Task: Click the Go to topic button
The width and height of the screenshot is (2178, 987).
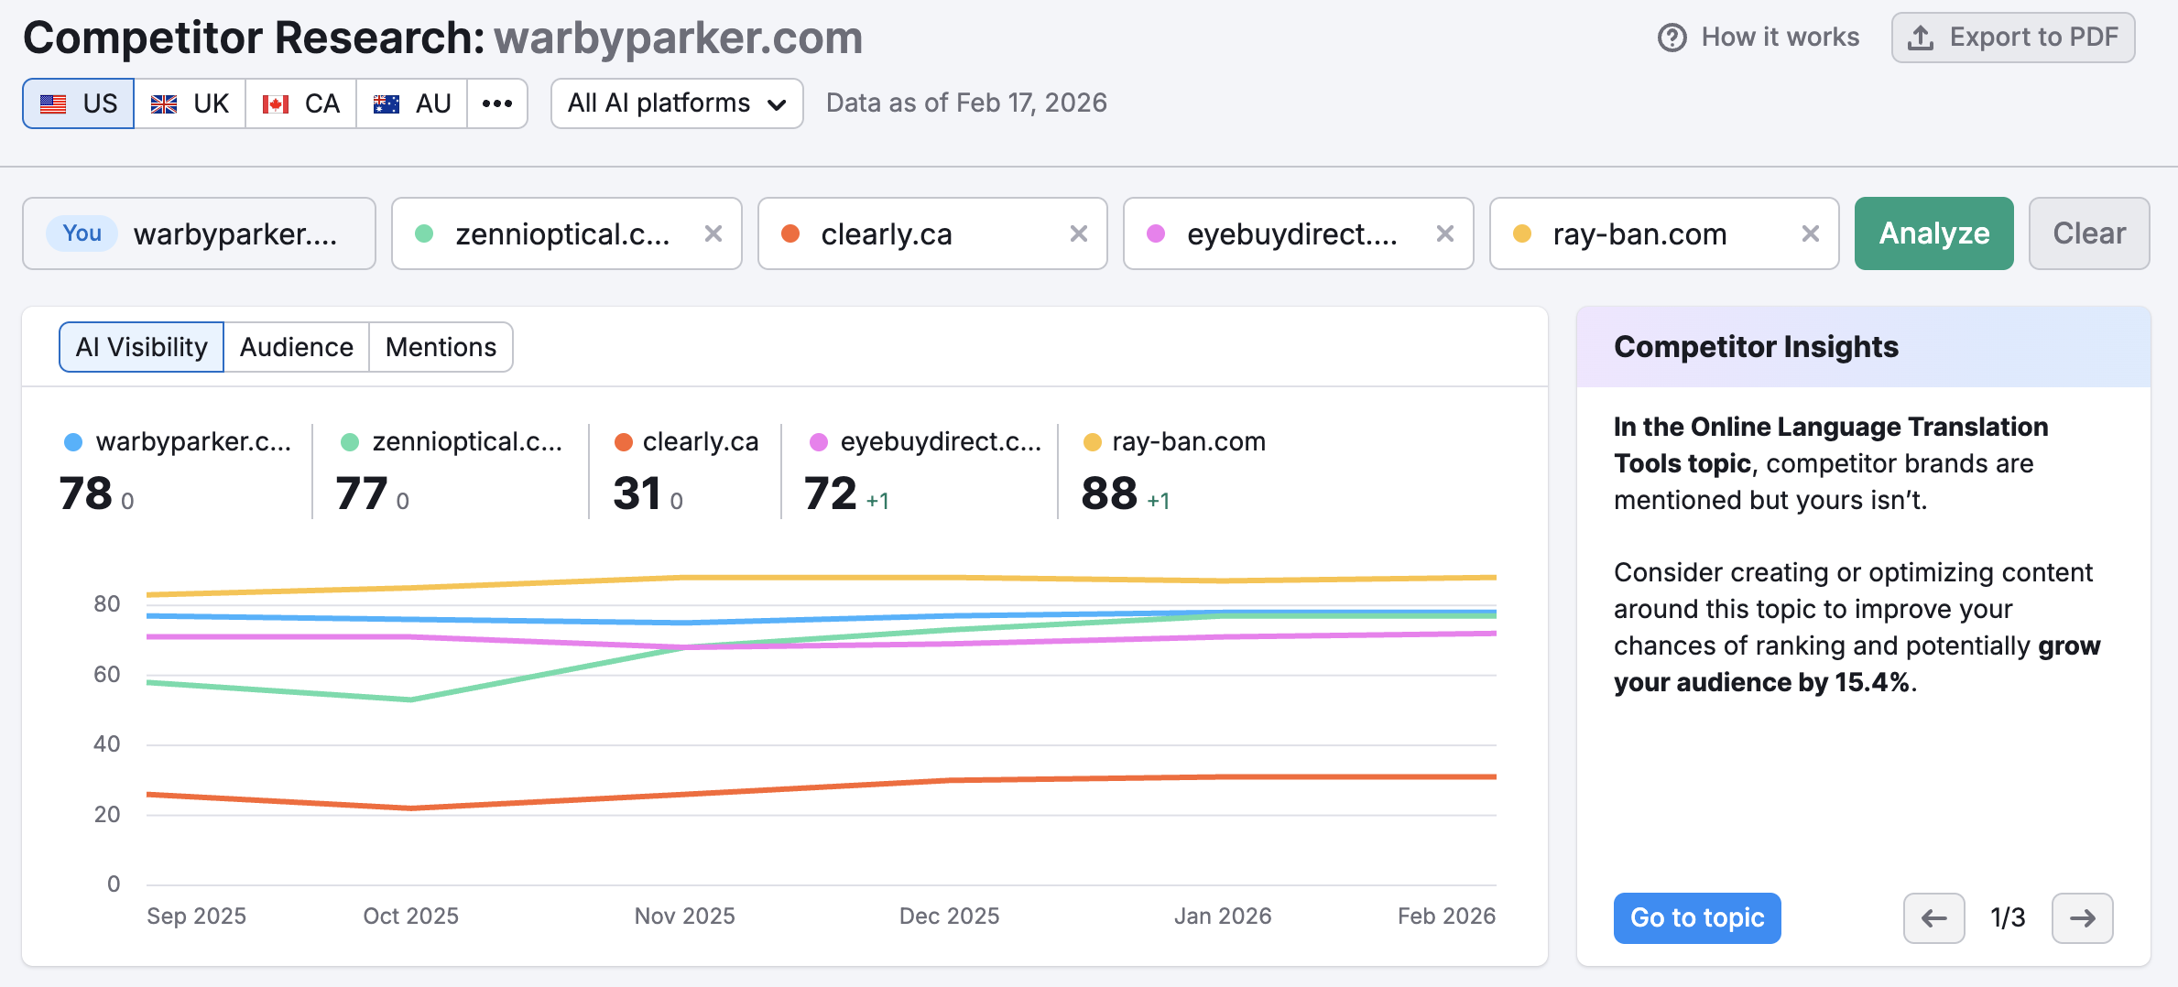Action: (x=1696, y=917)
